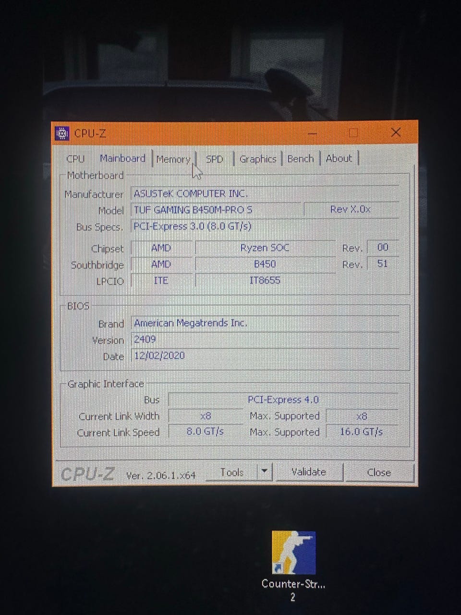
Task: Click version text Ver. 2.06.1.x64
Action: point(161,476)
